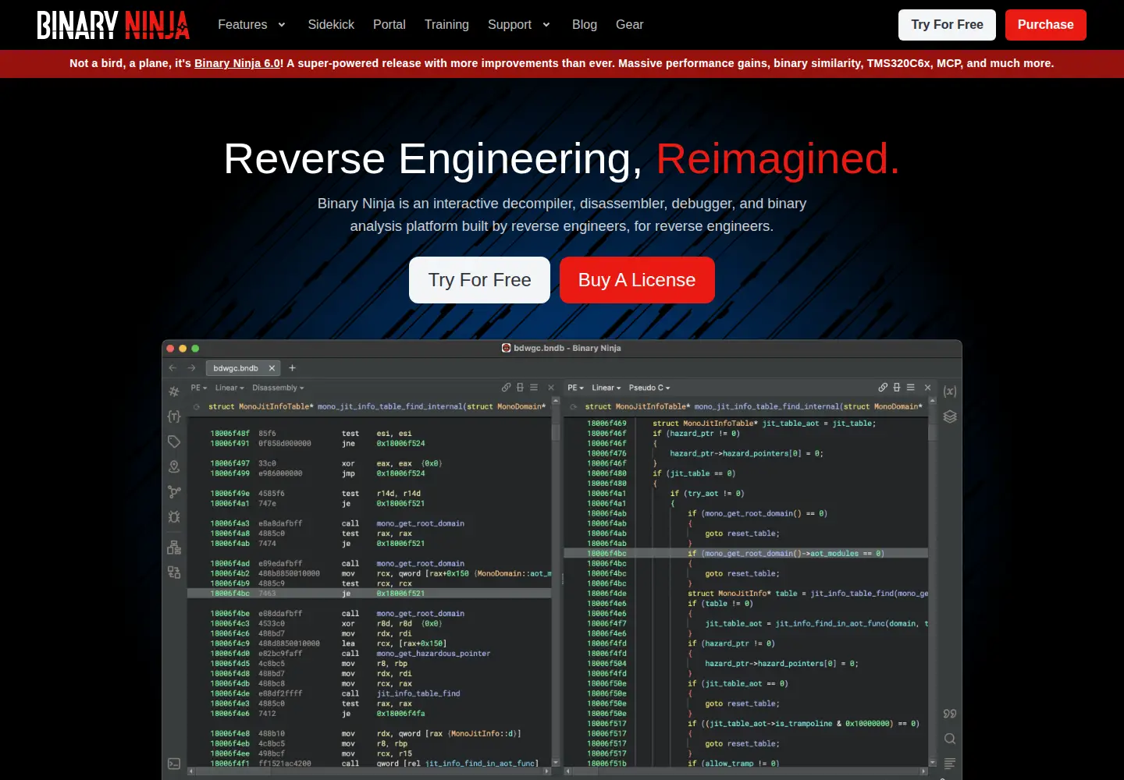Viewport: 1124px width, 780px height.
Task: Open the Gear page
Action: click(630, 25)
